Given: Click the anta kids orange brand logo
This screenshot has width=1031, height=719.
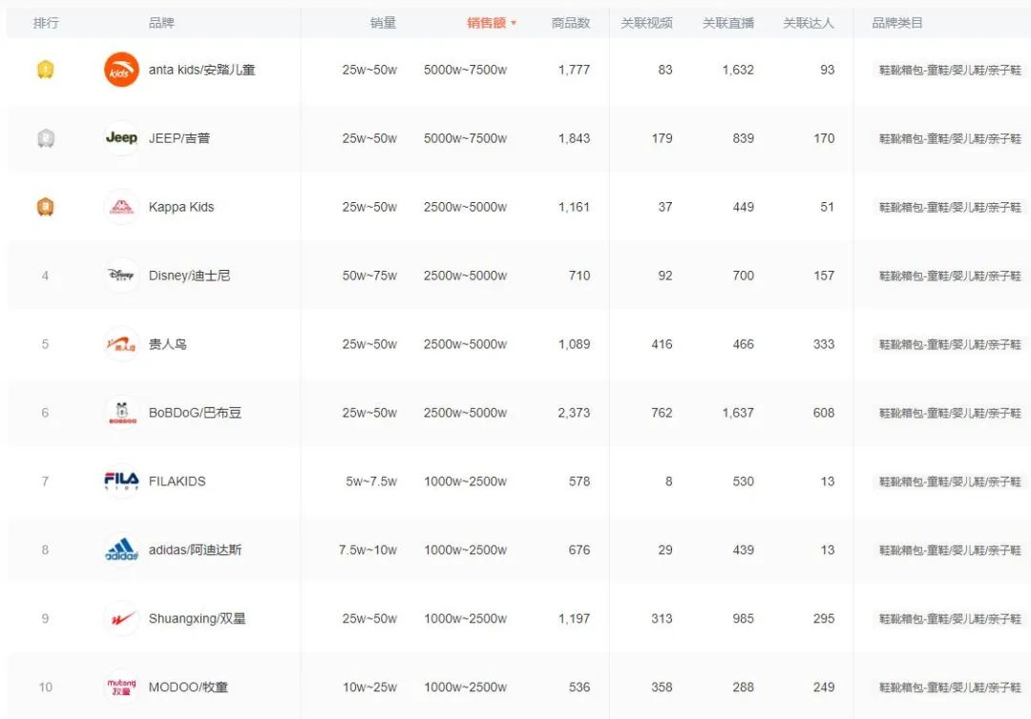Looking at the screenshot, I should 121,70.
